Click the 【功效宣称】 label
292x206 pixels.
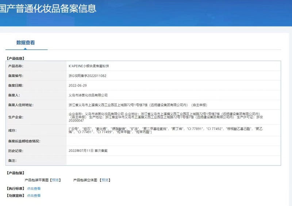[15, 195]
